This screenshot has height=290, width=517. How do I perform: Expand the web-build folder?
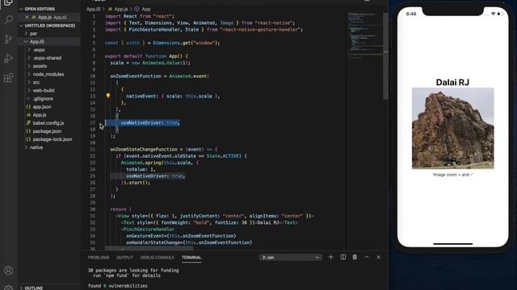[48, 90]
